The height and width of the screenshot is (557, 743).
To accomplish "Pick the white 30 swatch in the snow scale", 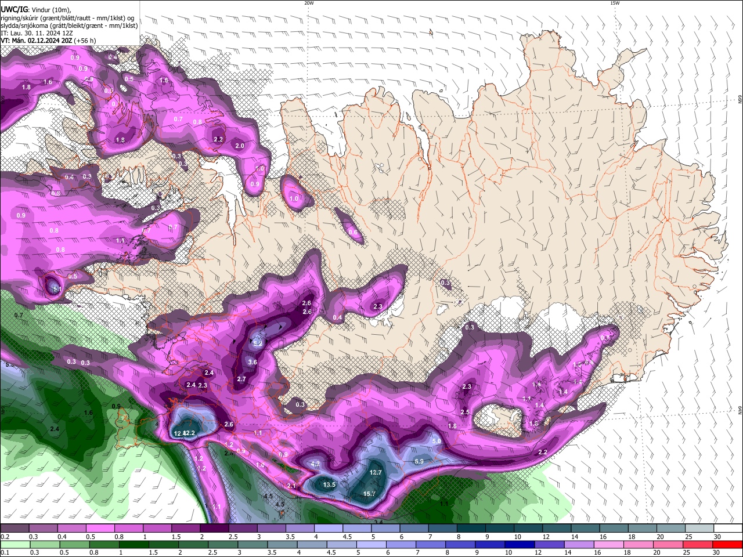I will [x=728, y=529].
